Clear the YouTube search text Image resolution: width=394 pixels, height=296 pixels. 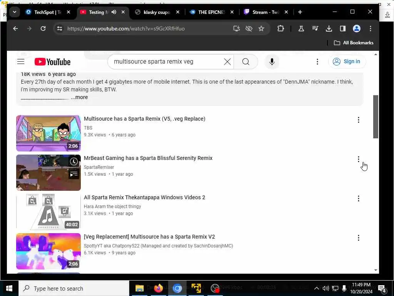click(227, 62)
